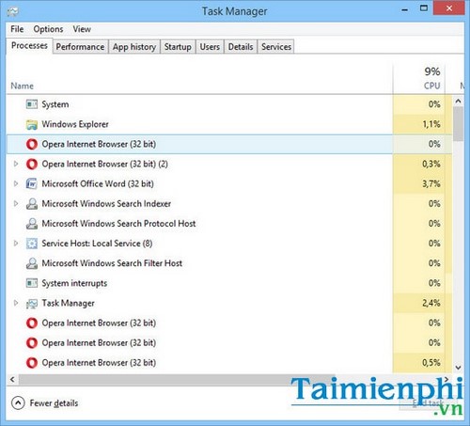470x426 pixels.
Task: Click the Opera icon in the highlighted row
Action: click(32, 144)
